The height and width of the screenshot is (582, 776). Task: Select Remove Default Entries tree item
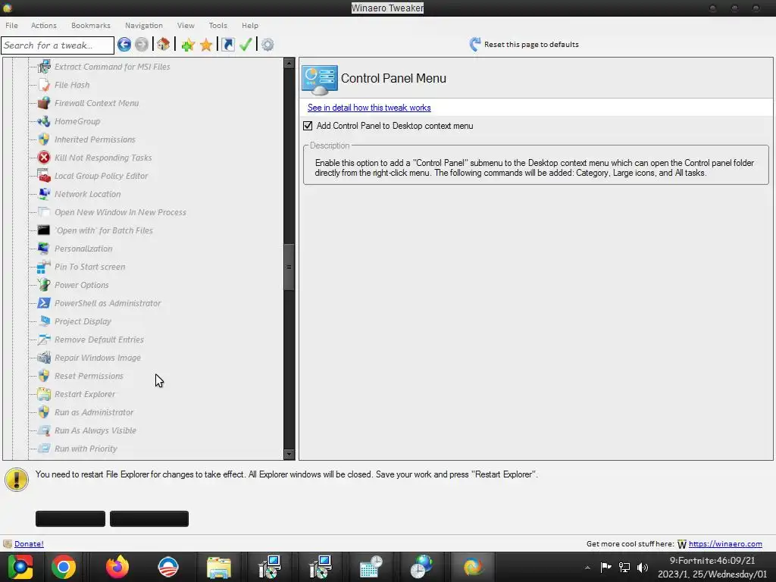coord(99,339)
